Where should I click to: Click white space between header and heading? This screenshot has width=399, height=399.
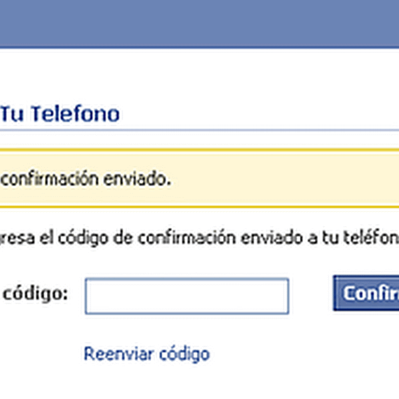pyautogui.click(x=199, y=75)
